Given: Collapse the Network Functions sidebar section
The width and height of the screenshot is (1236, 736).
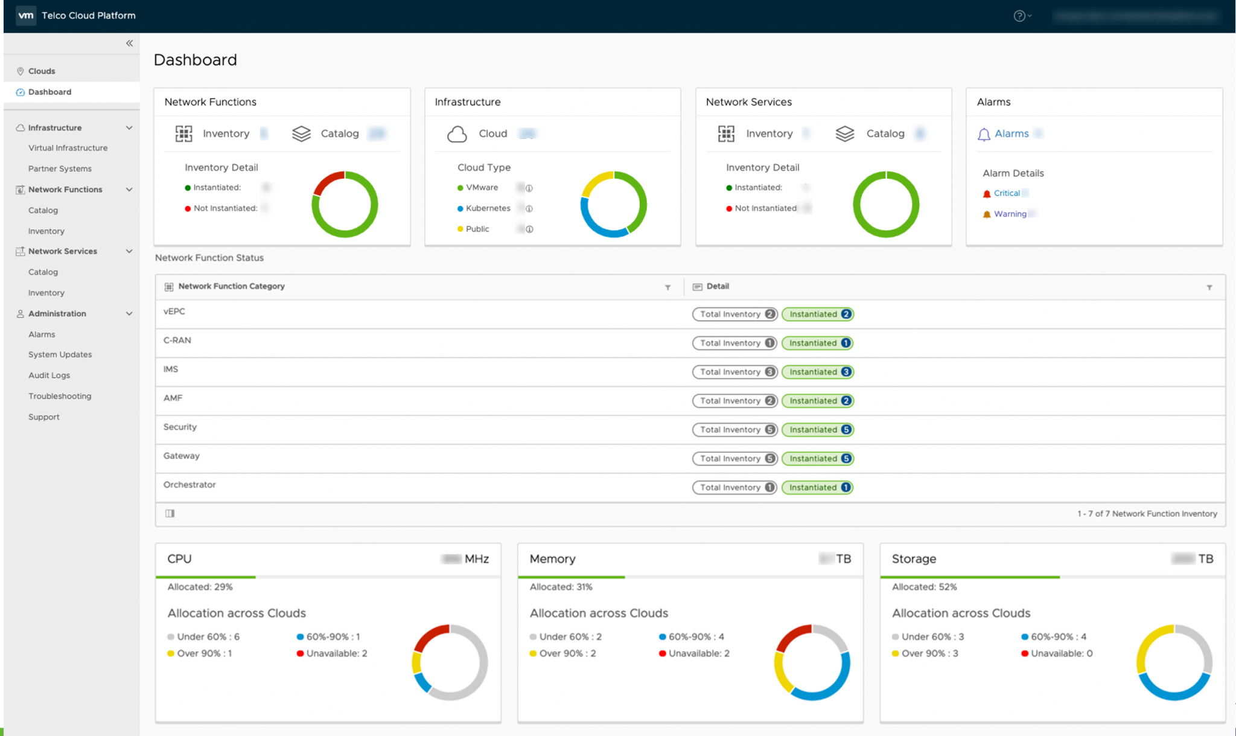Looking at the screenshot, I should pos(129,190).
